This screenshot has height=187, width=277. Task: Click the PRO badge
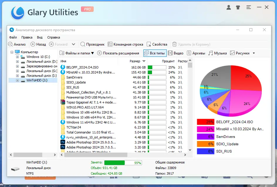(x=87, y=9)
